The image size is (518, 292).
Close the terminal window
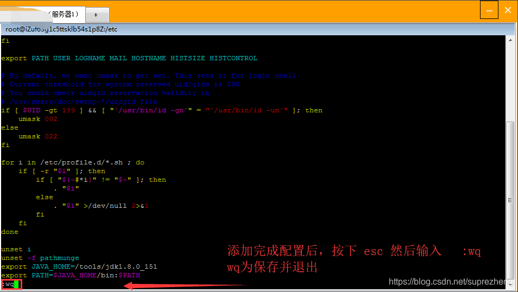pos(508,10)
